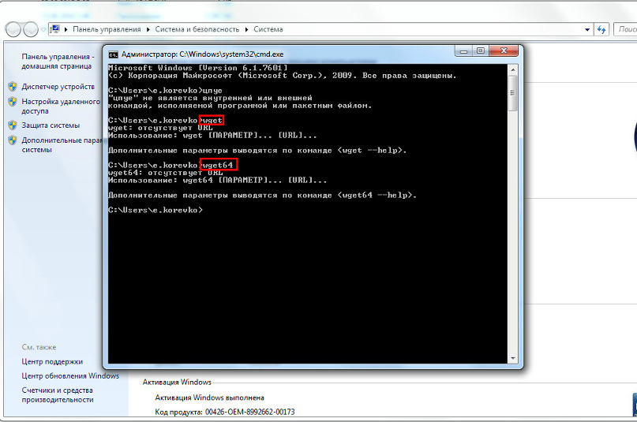Click the refresh button beside address bar
The width and height of the screenshot is (637, 422).
(601, 29)
